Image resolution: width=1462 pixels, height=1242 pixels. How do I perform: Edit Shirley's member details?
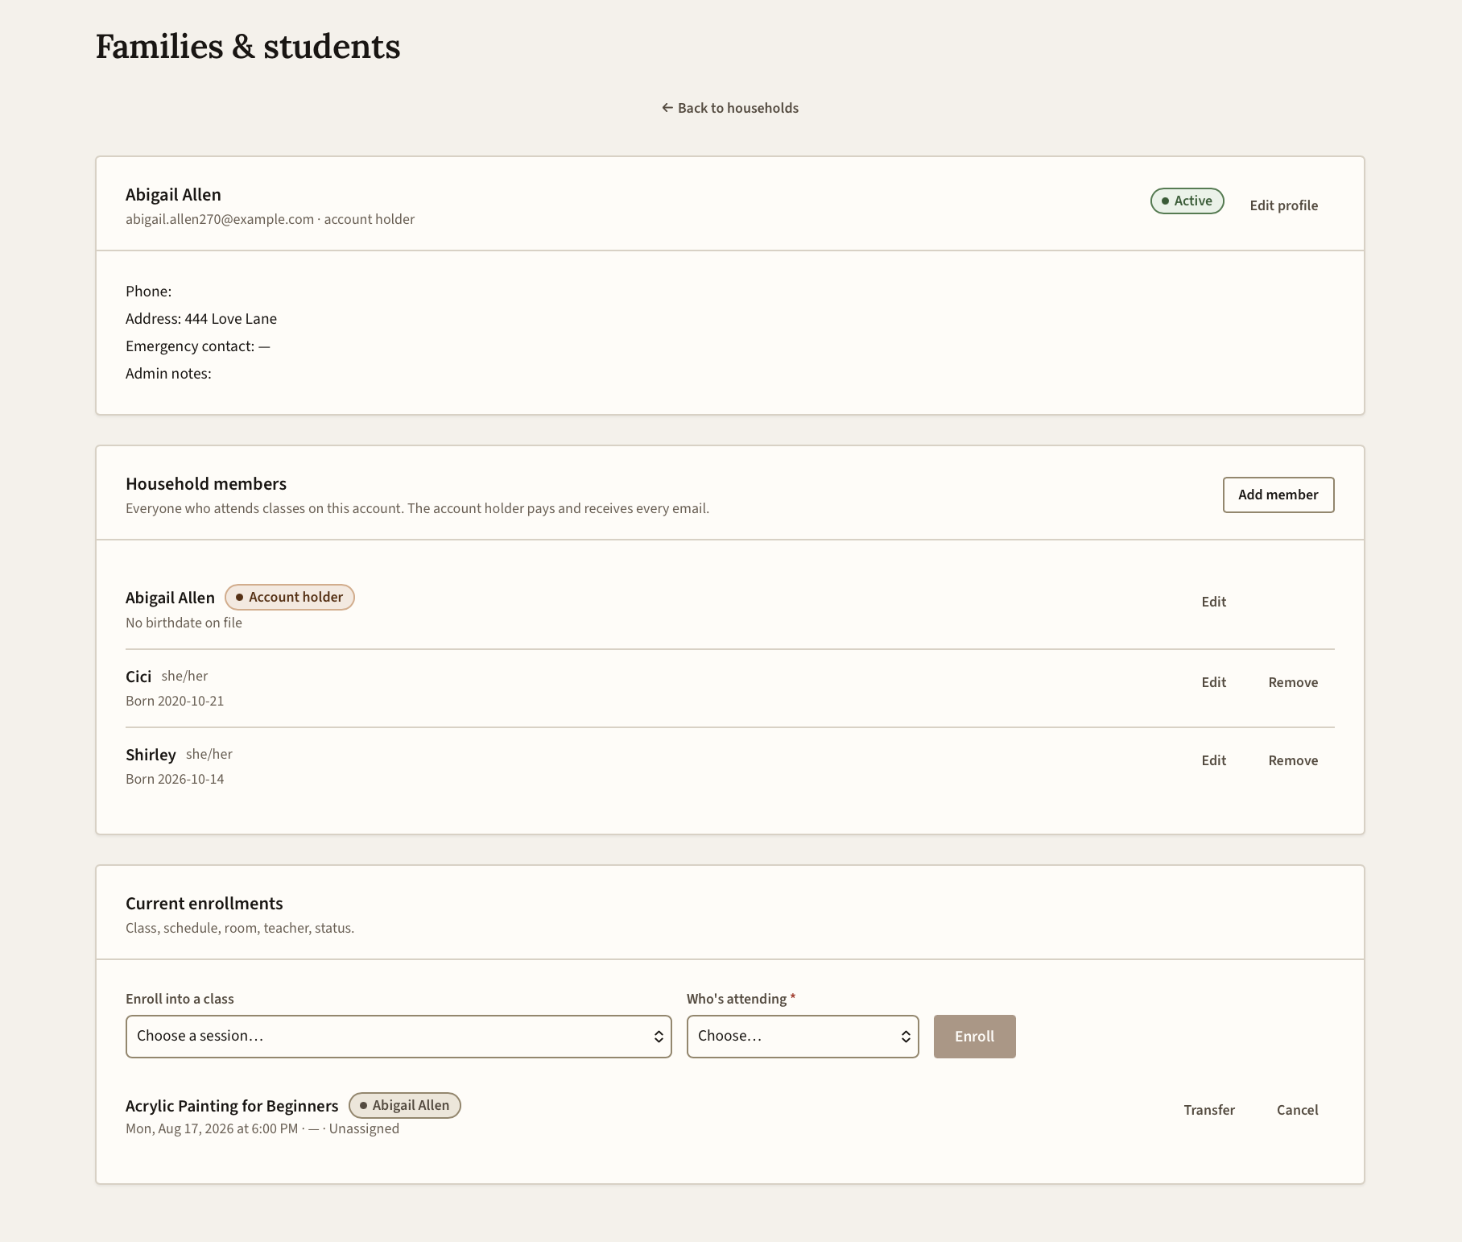(x=1213, y=760)
